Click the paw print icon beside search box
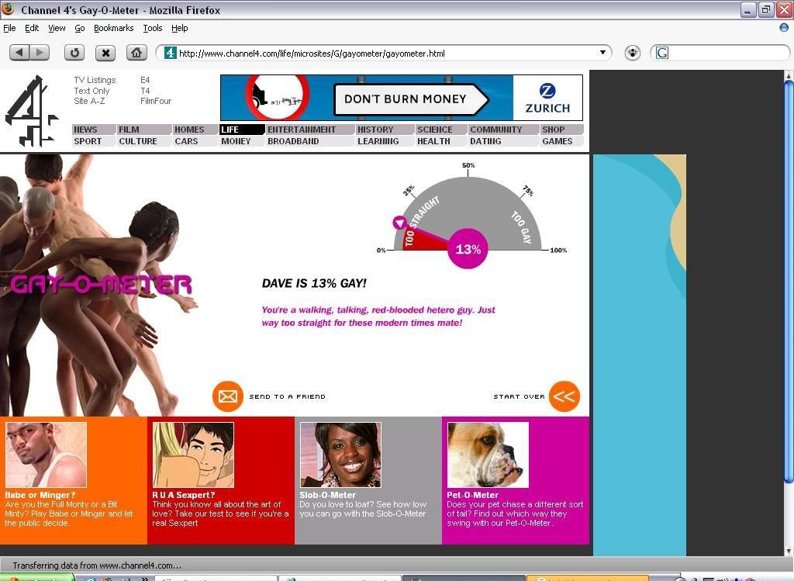Screen dimensions: 794x581 click(x=633, y=53)
